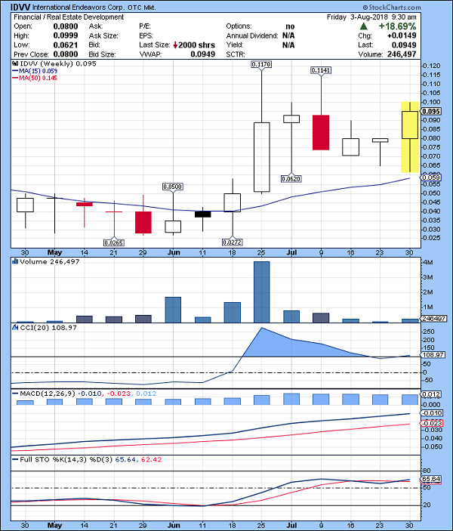This screenshot has height=531, width=453.
Task: Click the MA(15) 0.059 legend entry
Action: [x=35, y=71]
